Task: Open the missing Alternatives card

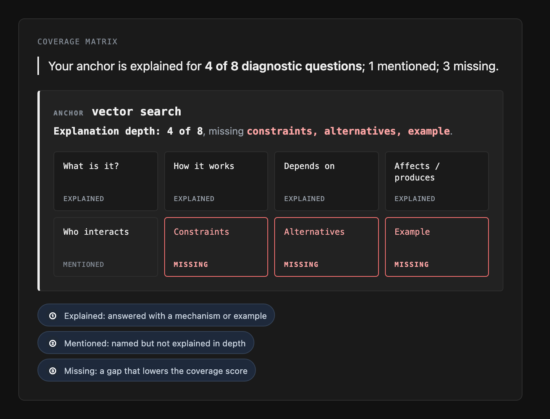Action: [327, 247]
